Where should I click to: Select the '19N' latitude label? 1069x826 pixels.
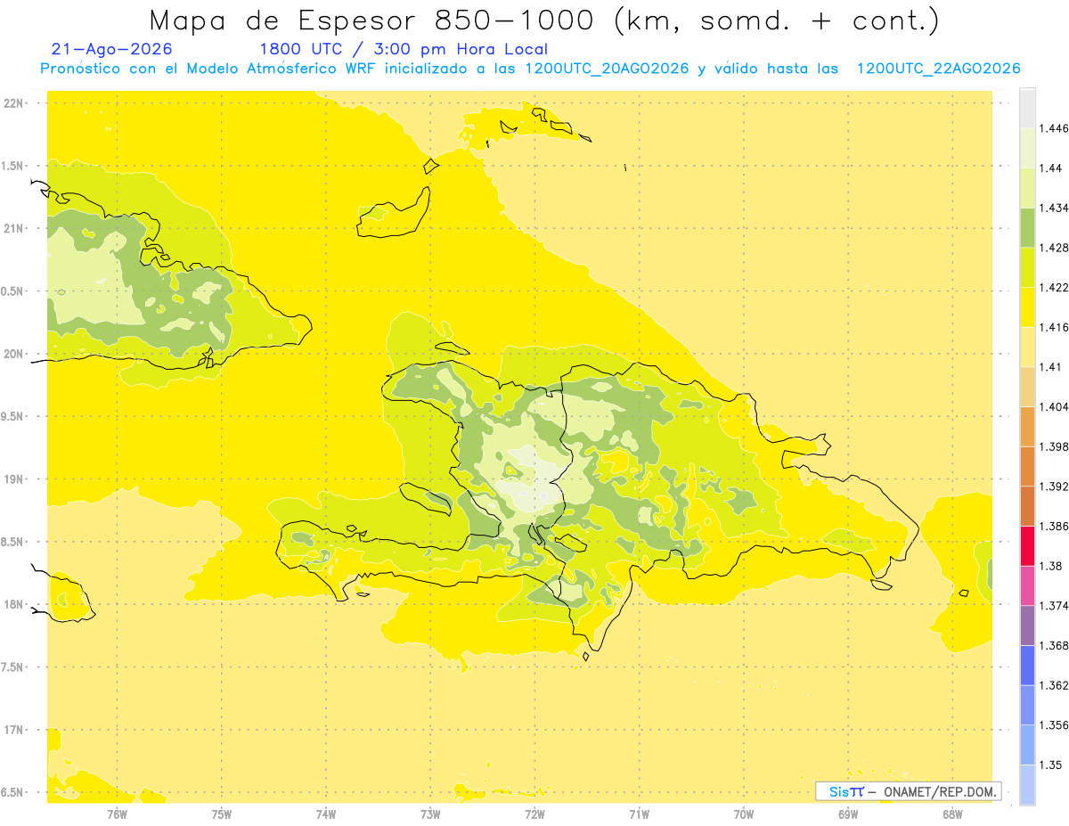pyautogui.click(x=15, y=479)
